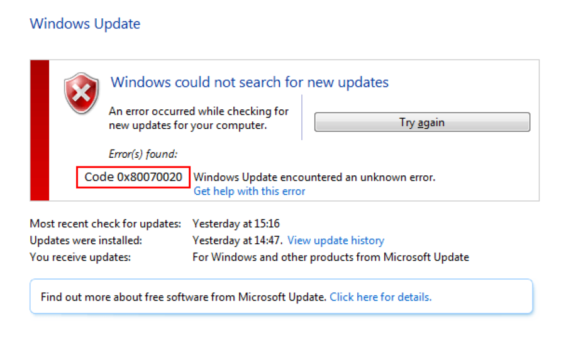
Task: Click 'For Windows and other products' text
Action: tap(330, 257)
